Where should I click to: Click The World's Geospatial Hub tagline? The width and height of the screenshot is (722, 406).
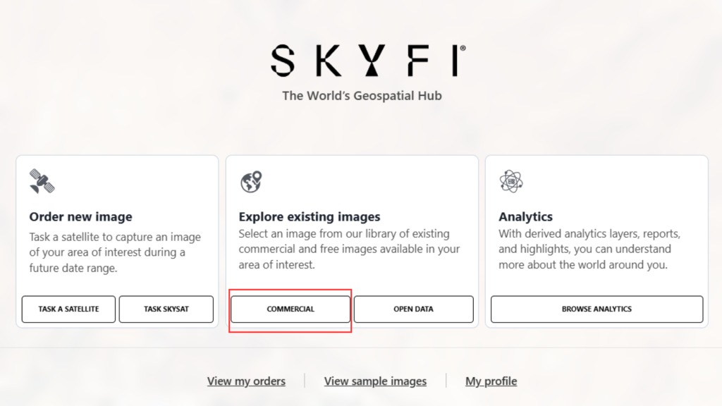coord(362,96)
